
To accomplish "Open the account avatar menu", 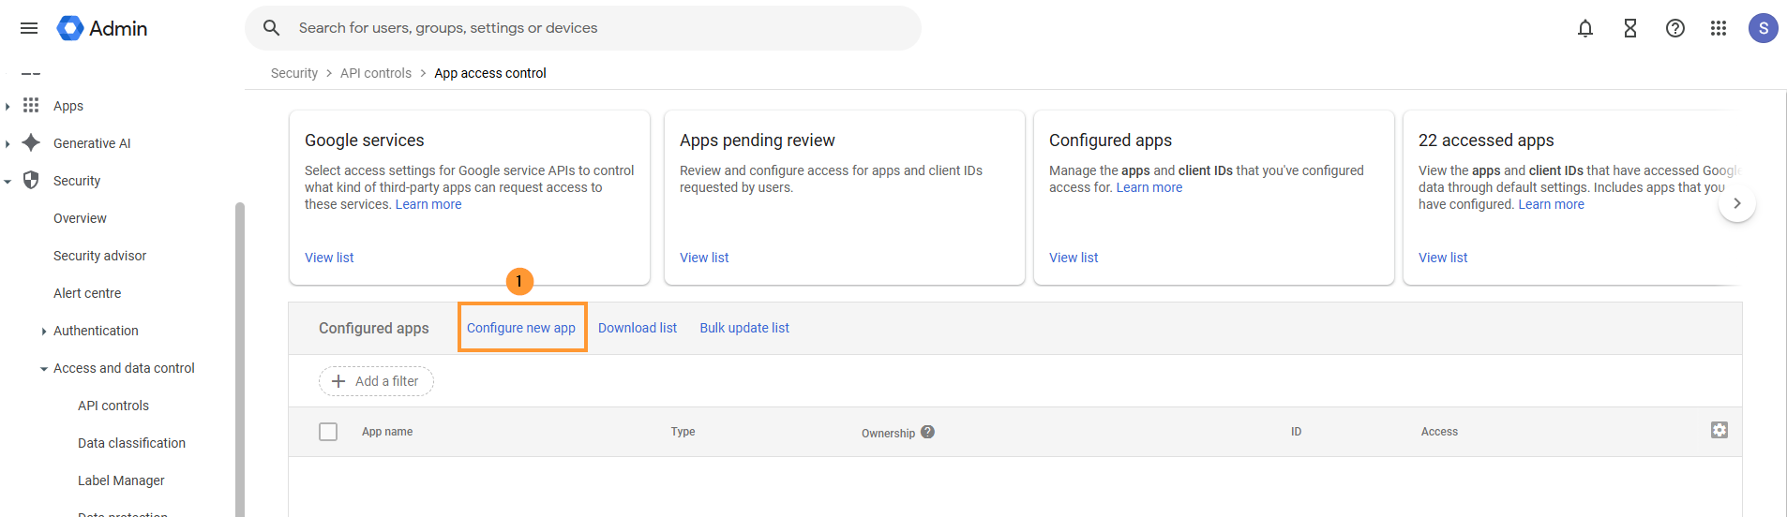I will [1763, 28].
